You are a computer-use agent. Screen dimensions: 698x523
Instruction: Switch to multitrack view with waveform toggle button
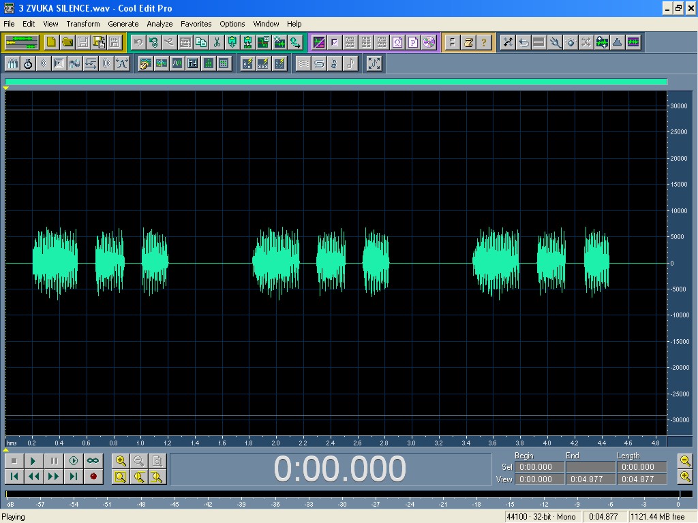(21, 42)
